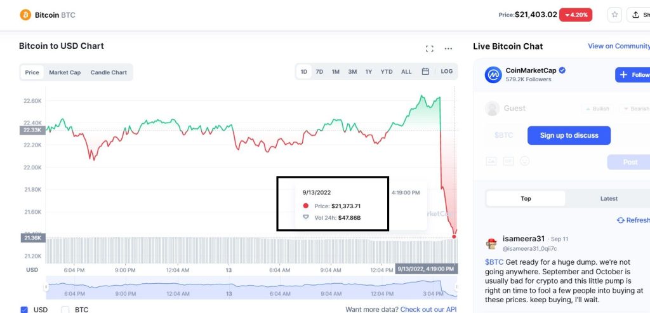Screen dimensions: 650x313
Task: Add Bitcoin to watchlist with star icon
Action: click(x=614, y=15)
